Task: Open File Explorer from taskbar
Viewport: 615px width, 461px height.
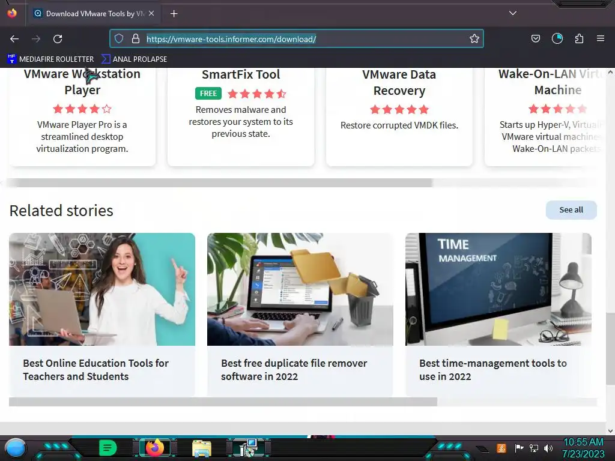Action: tap(202, 448)
